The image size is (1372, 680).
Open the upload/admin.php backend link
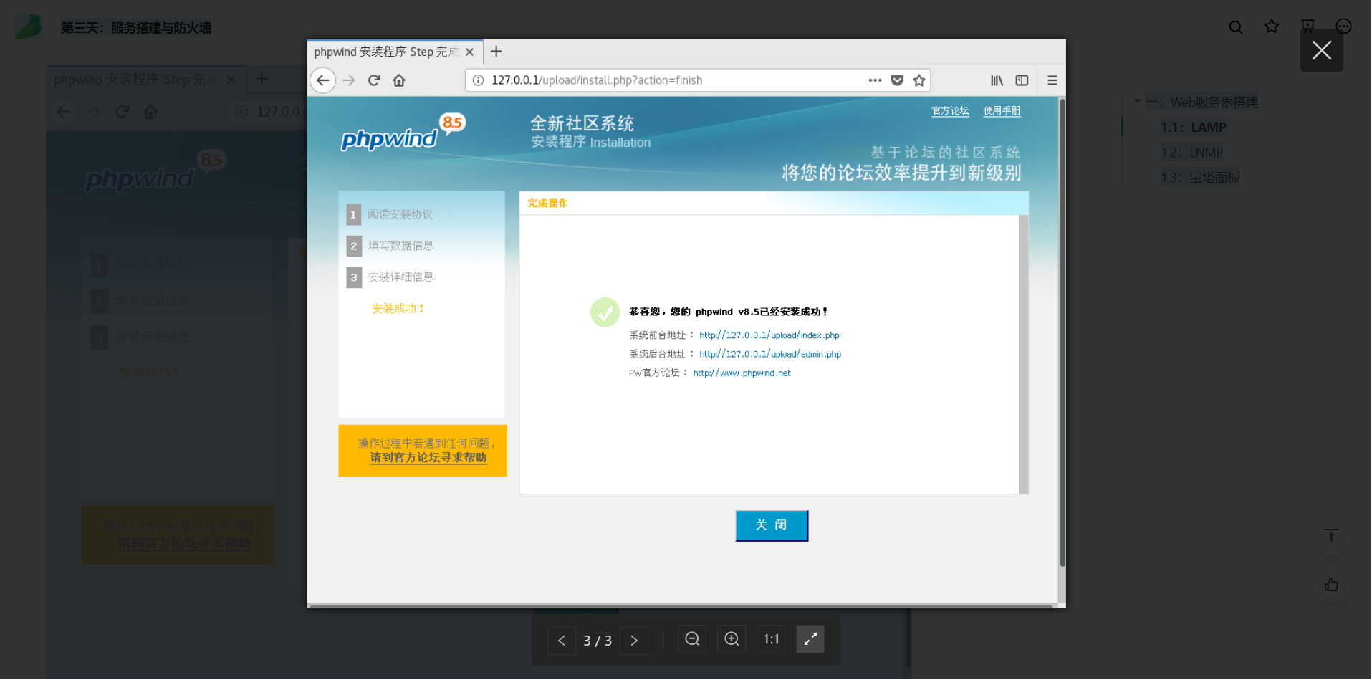pyautogui.click(x=770, y=354)
